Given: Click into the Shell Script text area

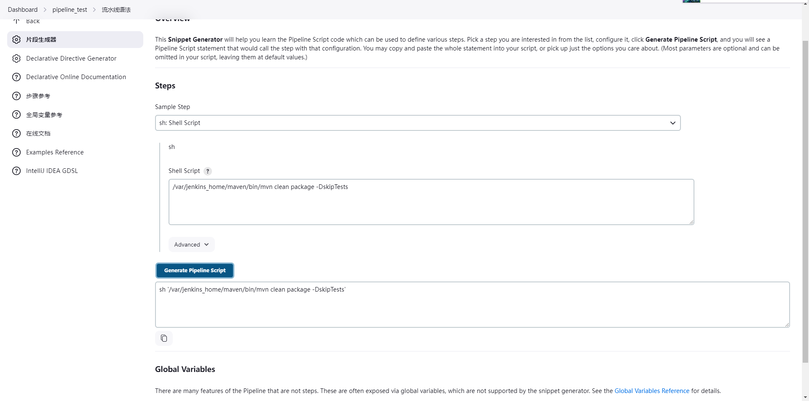Looking at the screenshot, I should click(x=431, y=202).
